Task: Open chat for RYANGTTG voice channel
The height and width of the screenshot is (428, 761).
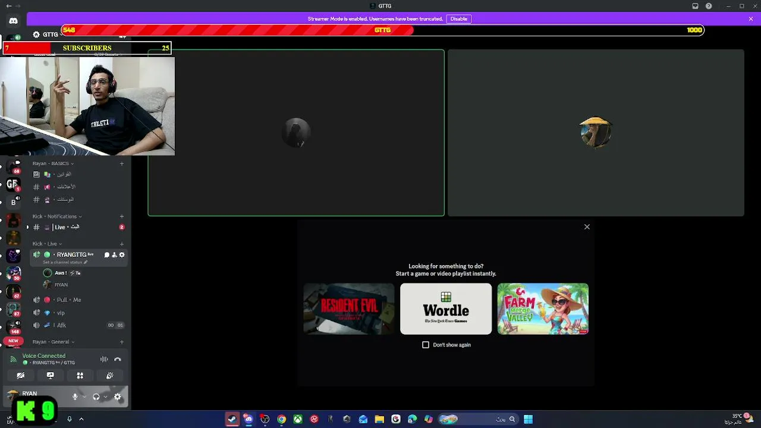Action: click(107, 255)
